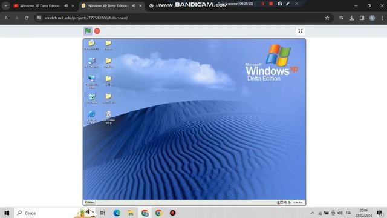Viewport: 387px width, 218px height.
Task: Mute the YouTube tab audio
Action: tap(66, 5)
